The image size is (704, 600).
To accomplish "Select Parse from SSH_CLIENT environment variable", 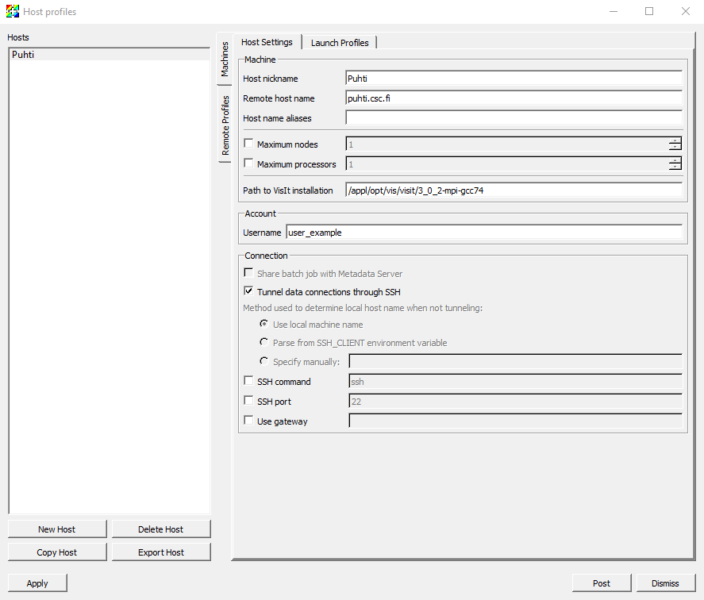I will [x=264, y=343].
